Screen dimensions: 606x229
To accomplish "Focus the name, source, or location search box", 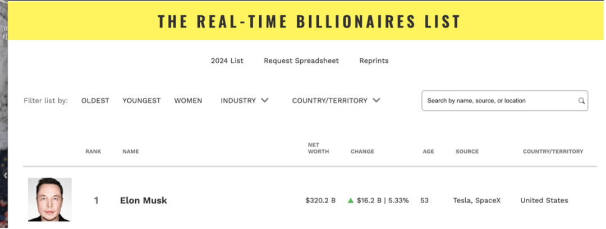I will [499, 101].
